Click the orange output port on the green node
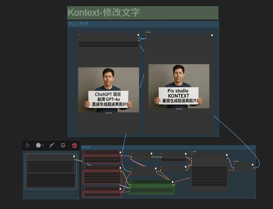 (173, 185)
